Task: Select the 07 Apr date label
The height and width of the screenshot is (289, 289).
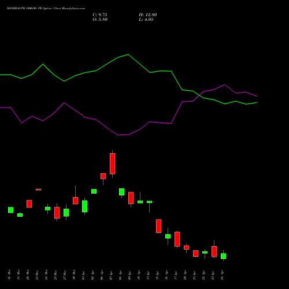Action: pyautogui.click(x=111, y=275)
